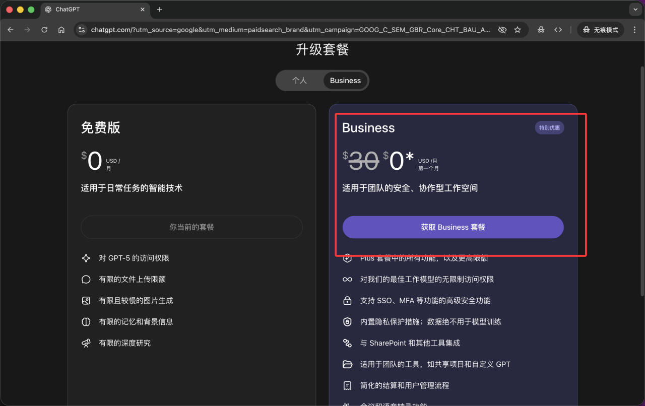Click the incognito extension icon in toolbar

541,30
